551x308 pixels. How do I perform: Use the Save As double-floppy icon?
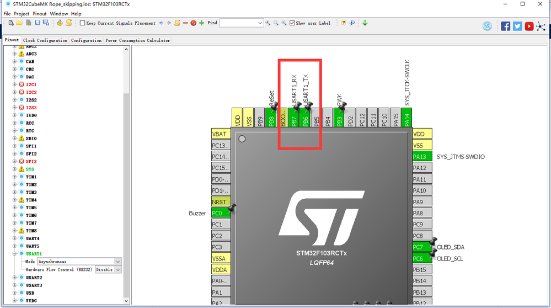pyautogui.click(x=46, y=23)
